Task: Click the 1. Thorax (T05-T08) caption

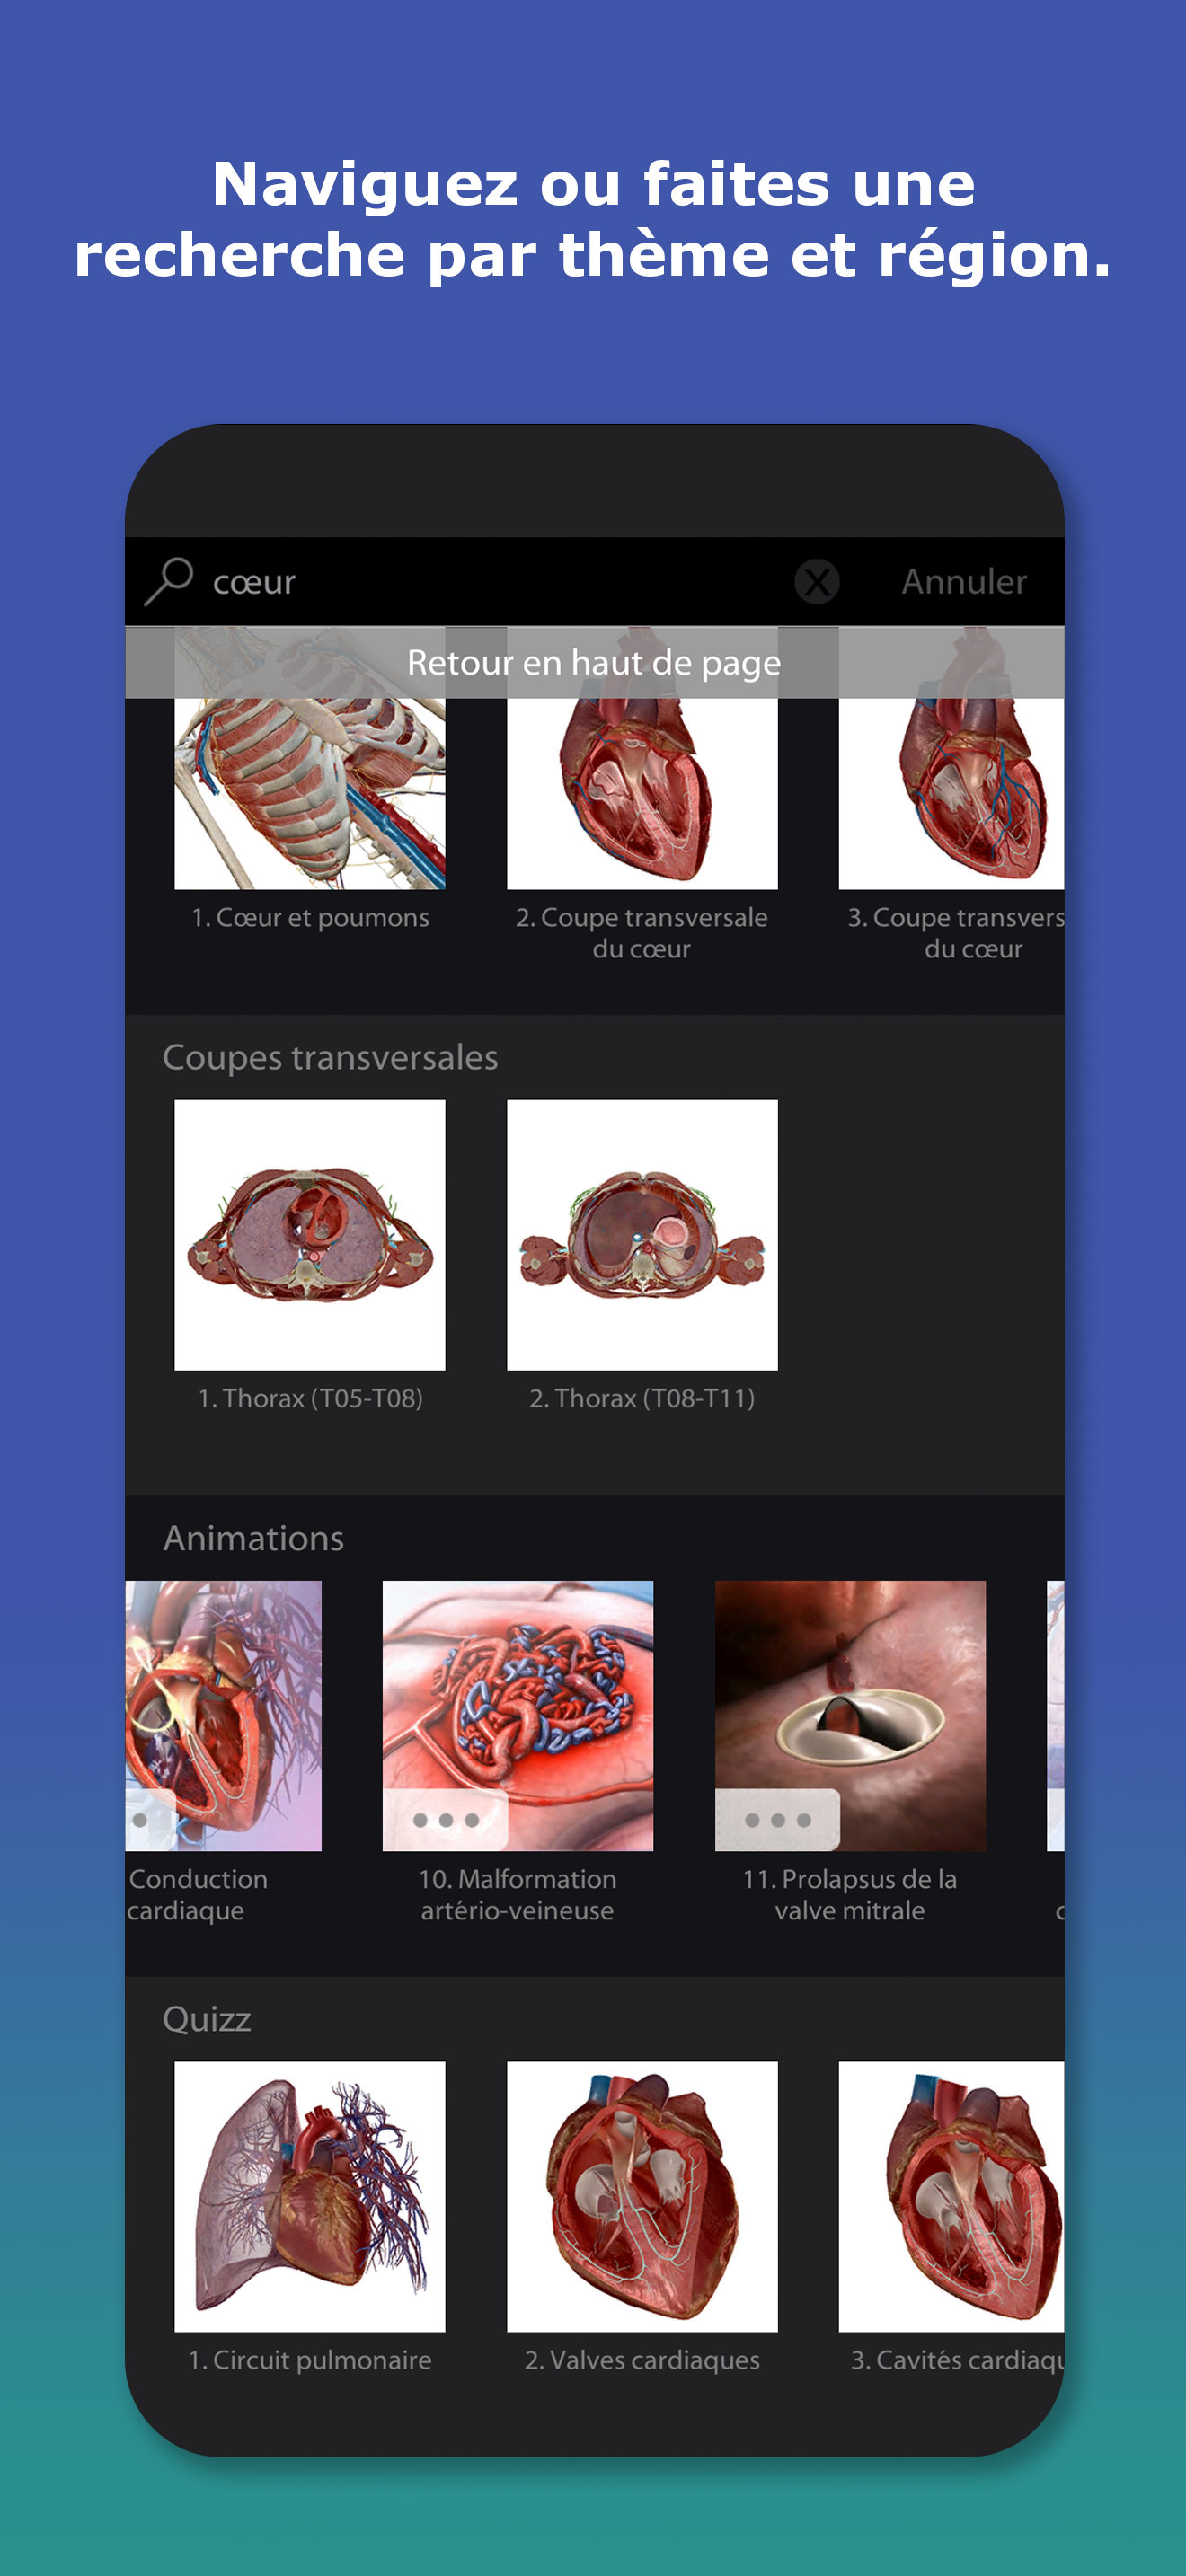Action: click(x=310, y=1398)
